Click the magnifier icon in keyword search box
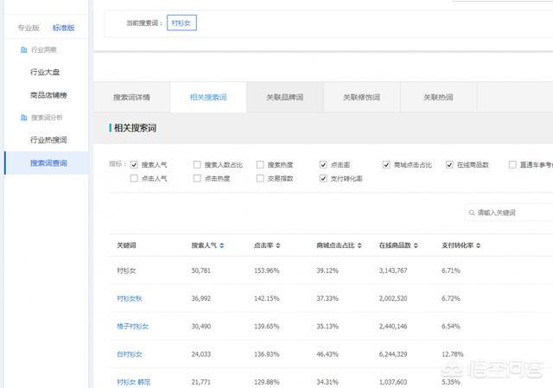This screenshot has width=553, height=388. [472, 213]
